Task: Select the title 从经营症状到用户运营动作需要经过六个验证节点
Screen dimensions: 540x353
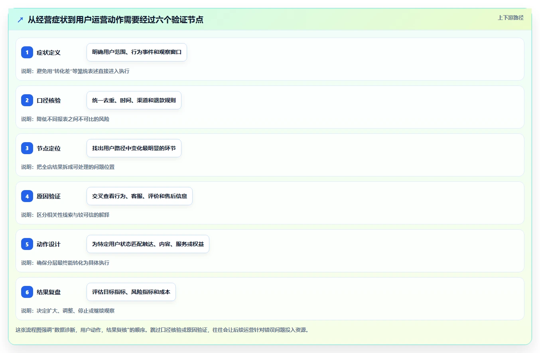Action: point(116,20)
